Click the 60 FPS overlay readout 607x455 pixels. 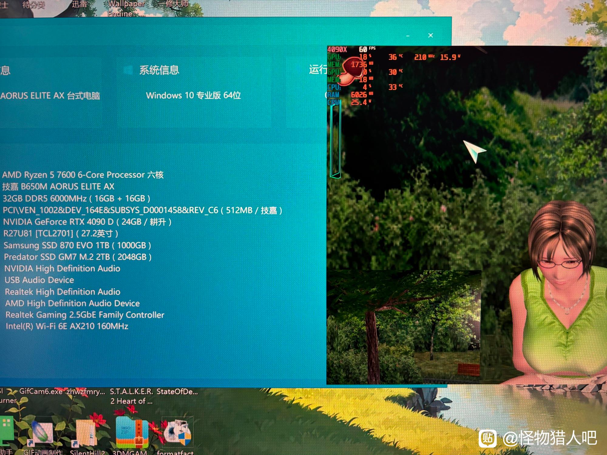pos(367,49)
